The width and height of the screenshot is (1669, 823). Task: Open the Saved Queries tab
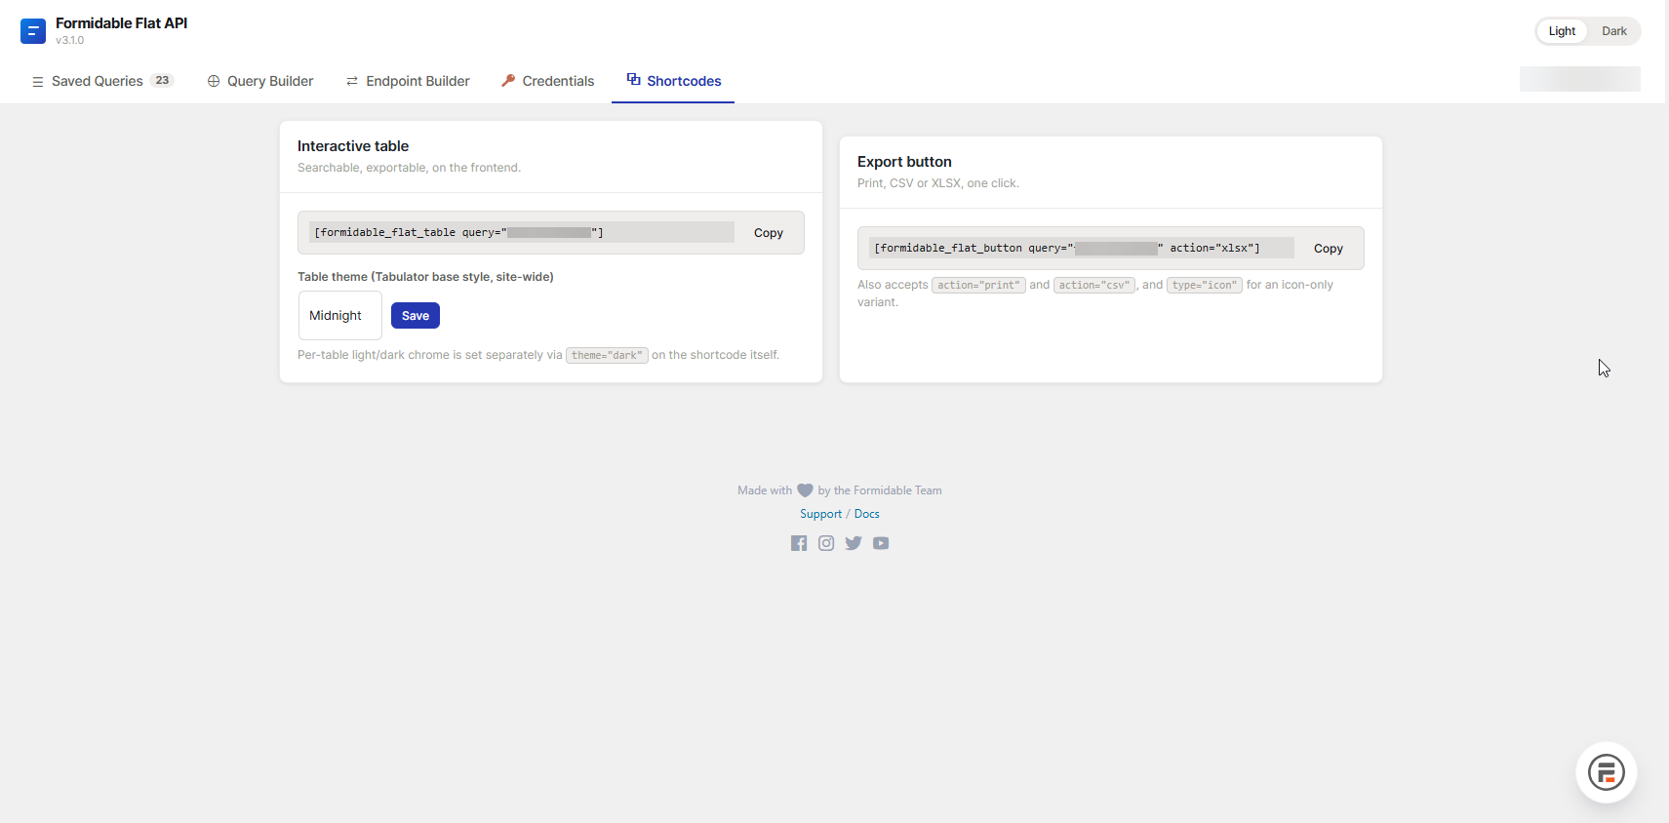click(x=102, y=81)
